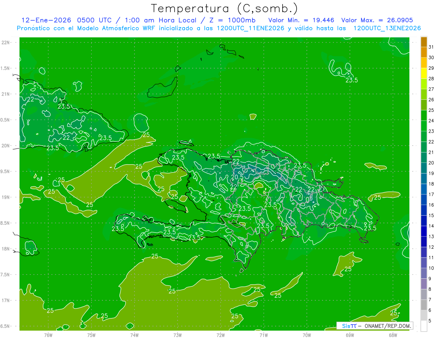Click the color scale label '5'
Screen dimensions: 441x340
pyautogui.click(x=430, y=321)
